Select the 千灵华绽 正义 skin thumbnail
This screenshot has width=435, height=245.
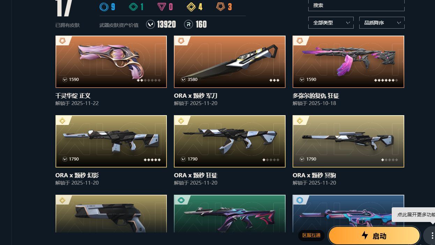pyautogui.click(x=111, y=62)
